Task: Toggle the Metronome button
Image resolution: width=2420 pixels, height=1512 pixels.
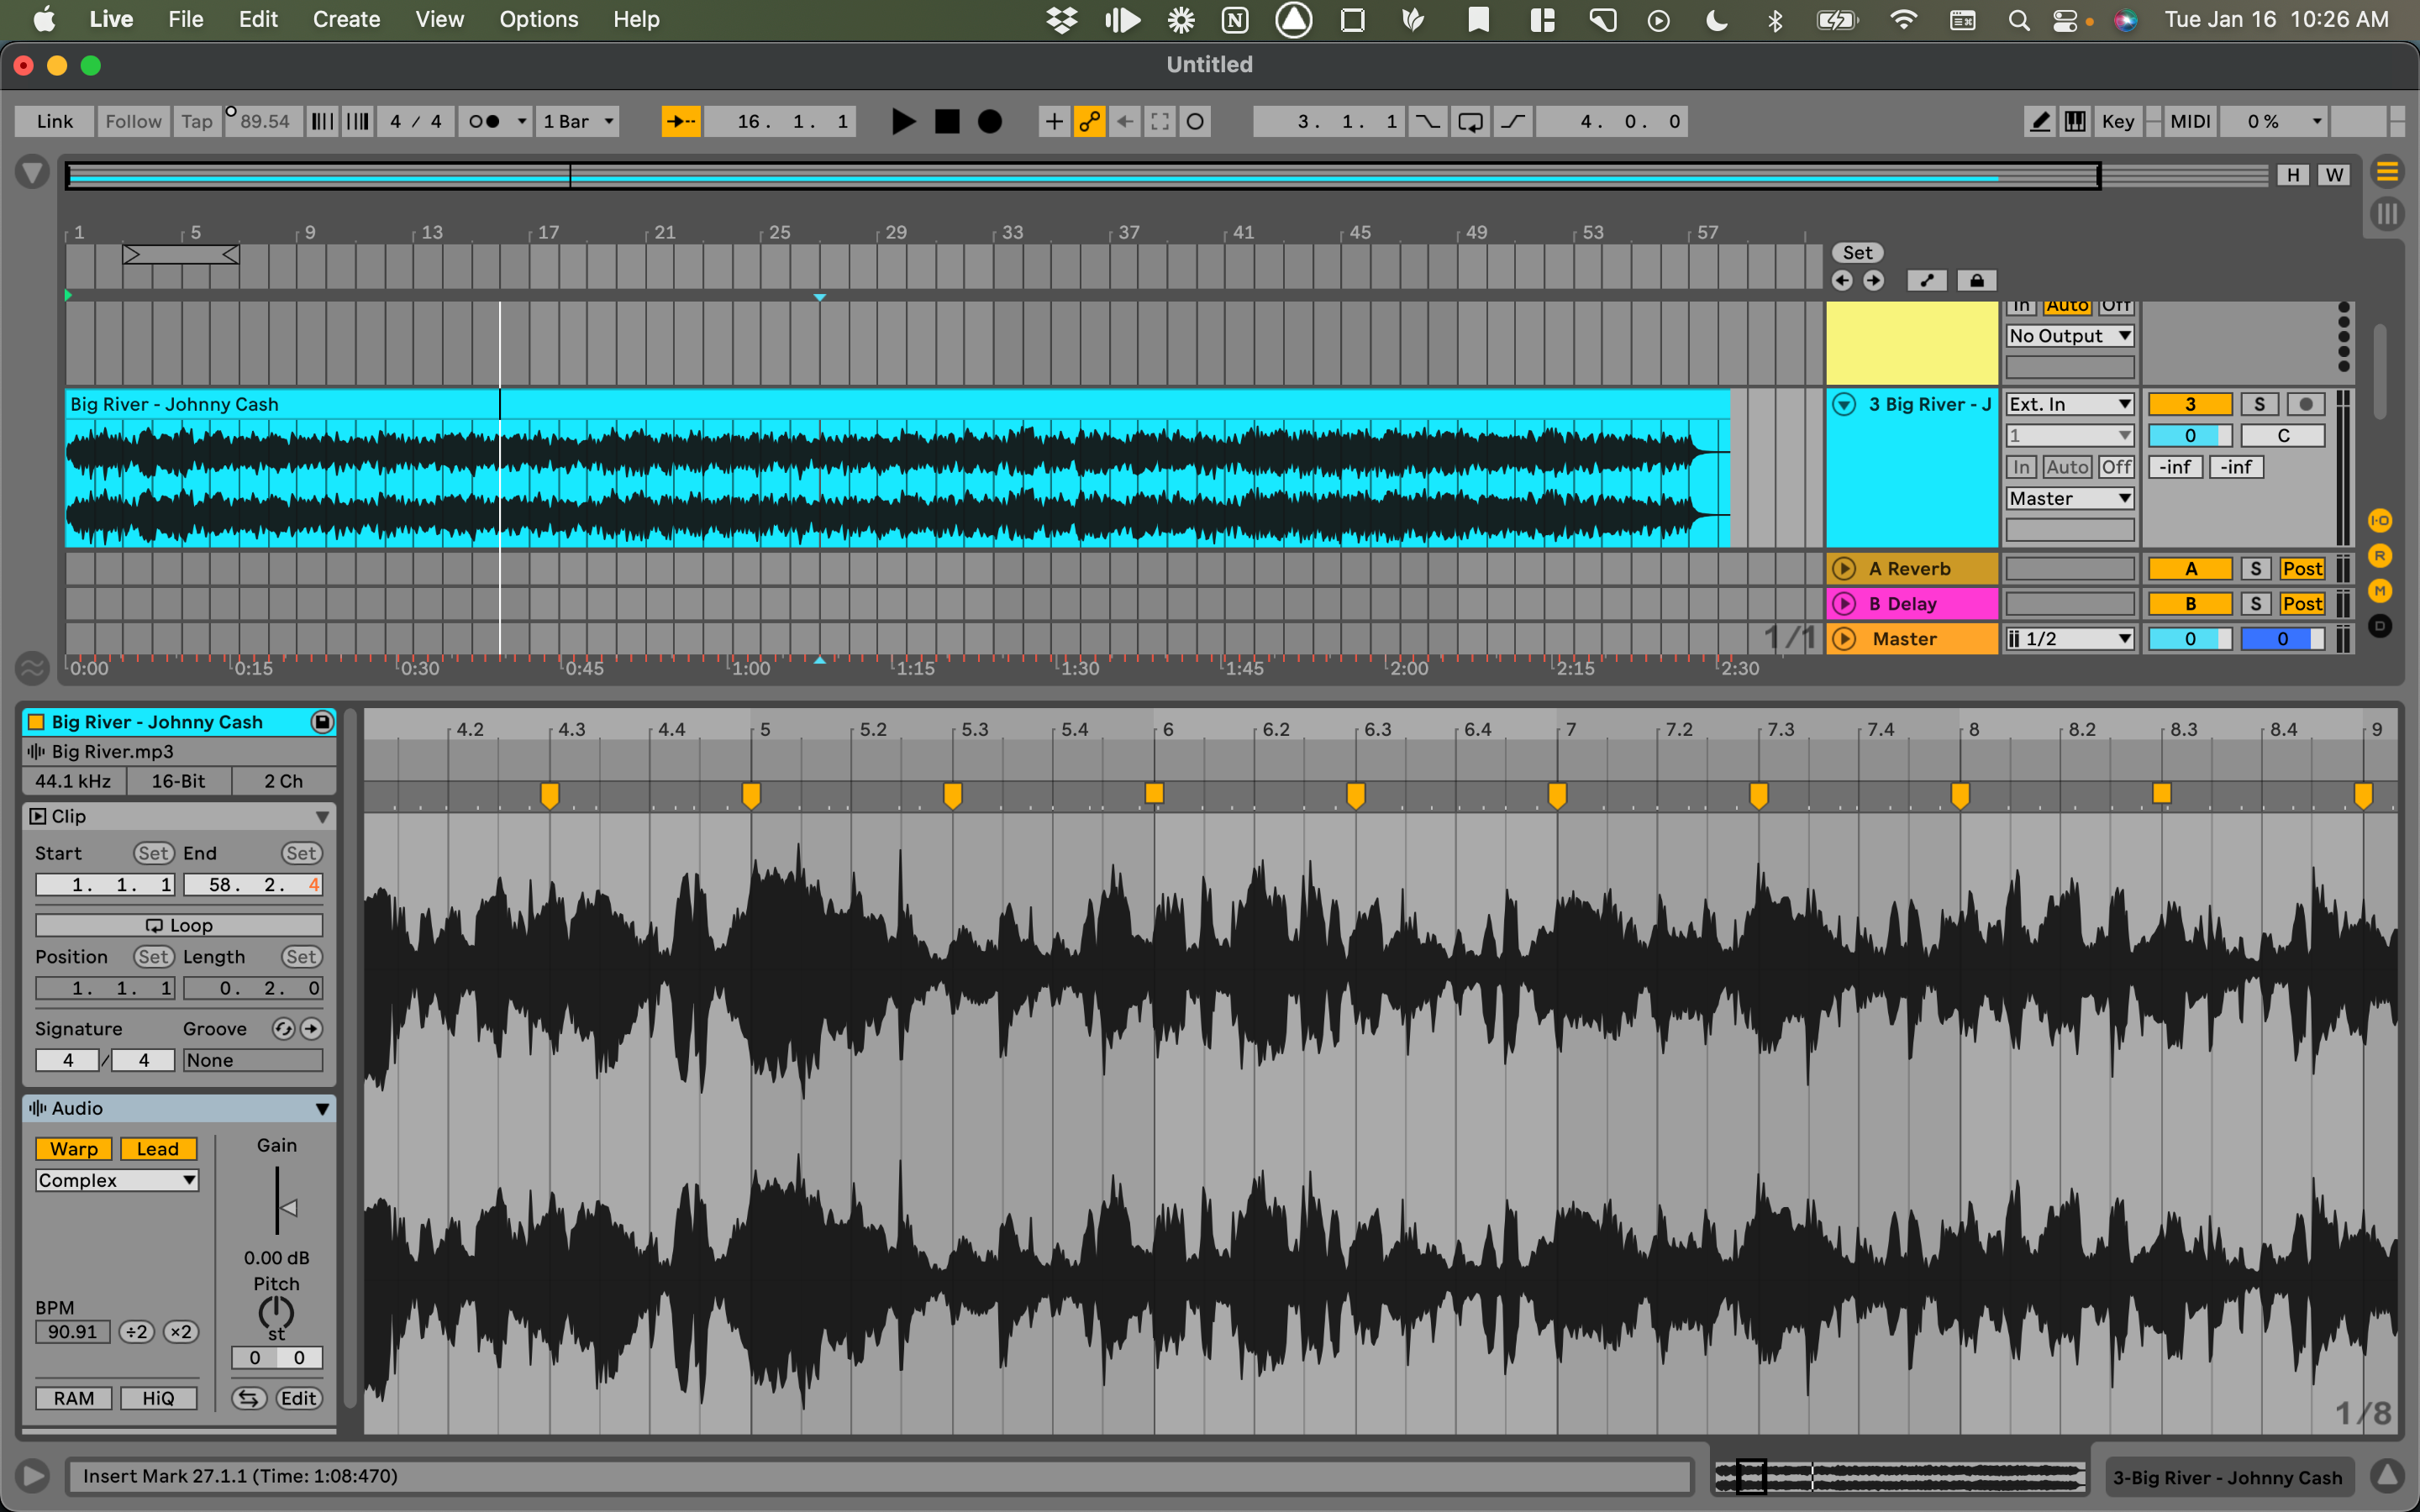Action: [x=484, y=121]
